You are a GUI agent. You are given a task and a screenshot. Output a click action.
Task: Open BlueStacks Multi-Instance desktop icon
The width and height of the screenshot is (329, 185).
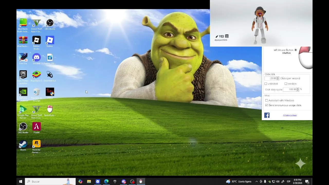[23, 26]
